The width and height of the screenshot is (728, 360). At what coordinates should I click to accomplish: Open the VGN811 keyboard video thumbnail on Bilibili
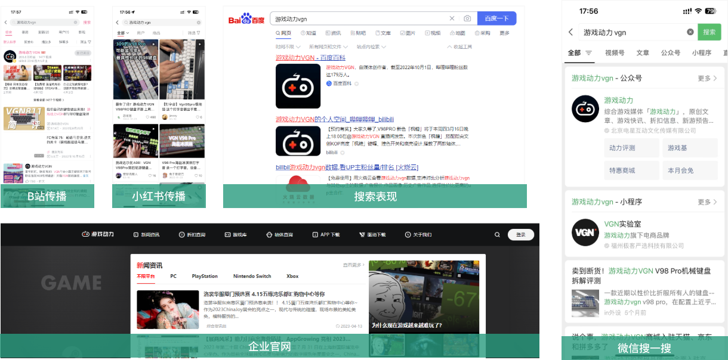tap(23, 118)
